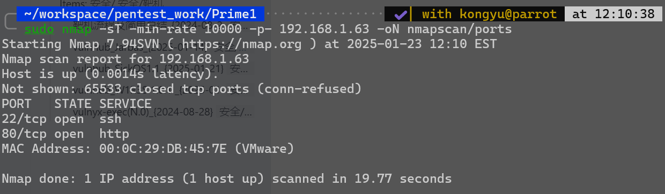
Task: Click the "Nmap done" summary line
Action: click(x=227, y=179)
